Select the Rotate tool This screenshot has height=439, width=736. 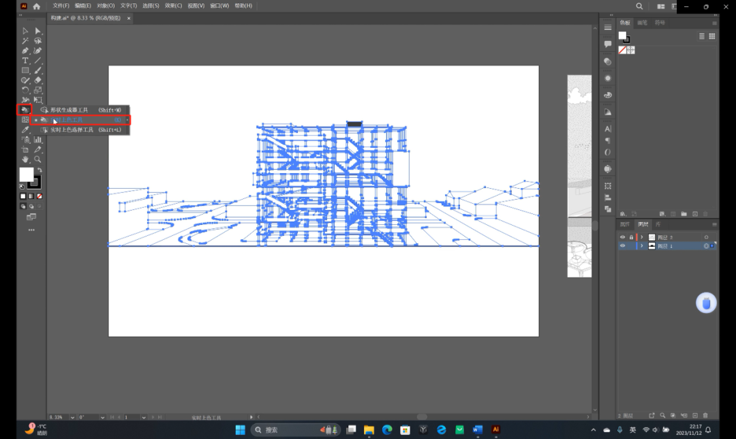click(25, 90)
